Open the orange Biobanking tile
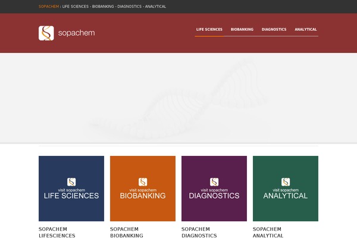The width and height of the screenshot is (357, 238). 143,189
